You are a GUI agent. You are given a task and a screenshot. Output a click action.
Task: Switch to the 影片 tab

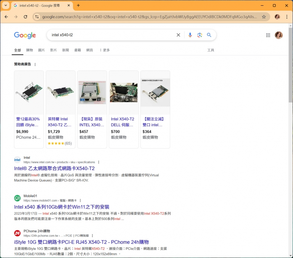53,50
